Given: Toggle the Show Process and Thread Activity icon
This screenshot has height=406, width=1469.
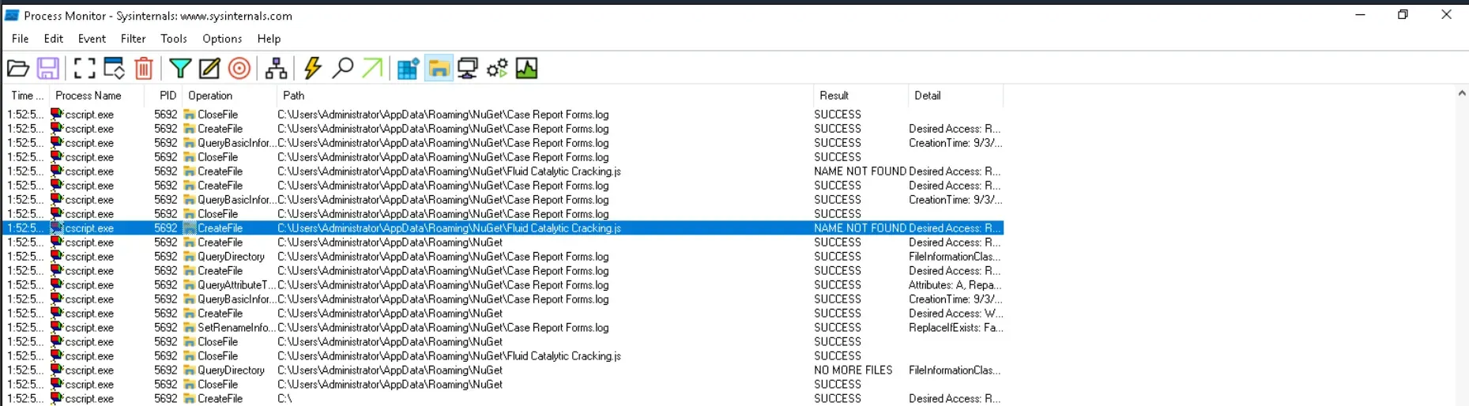Looking at the screenshot, I should (497, 69).
